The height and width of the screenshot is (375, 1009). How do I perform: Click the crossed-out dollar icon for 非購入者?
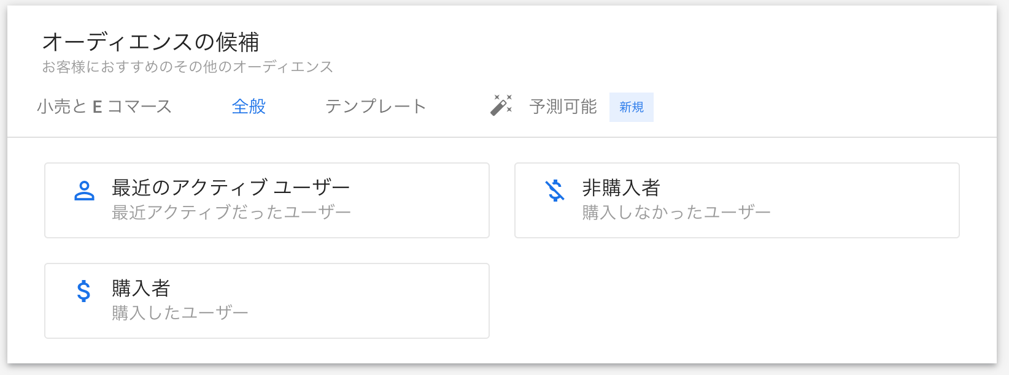coord(555,191)
